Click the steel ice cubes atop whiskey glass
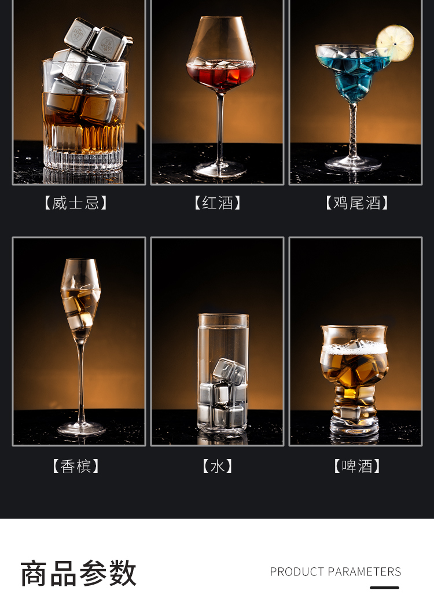Image resolution: width=434 pixels, height=602 pixels. [x=98, y=41]
